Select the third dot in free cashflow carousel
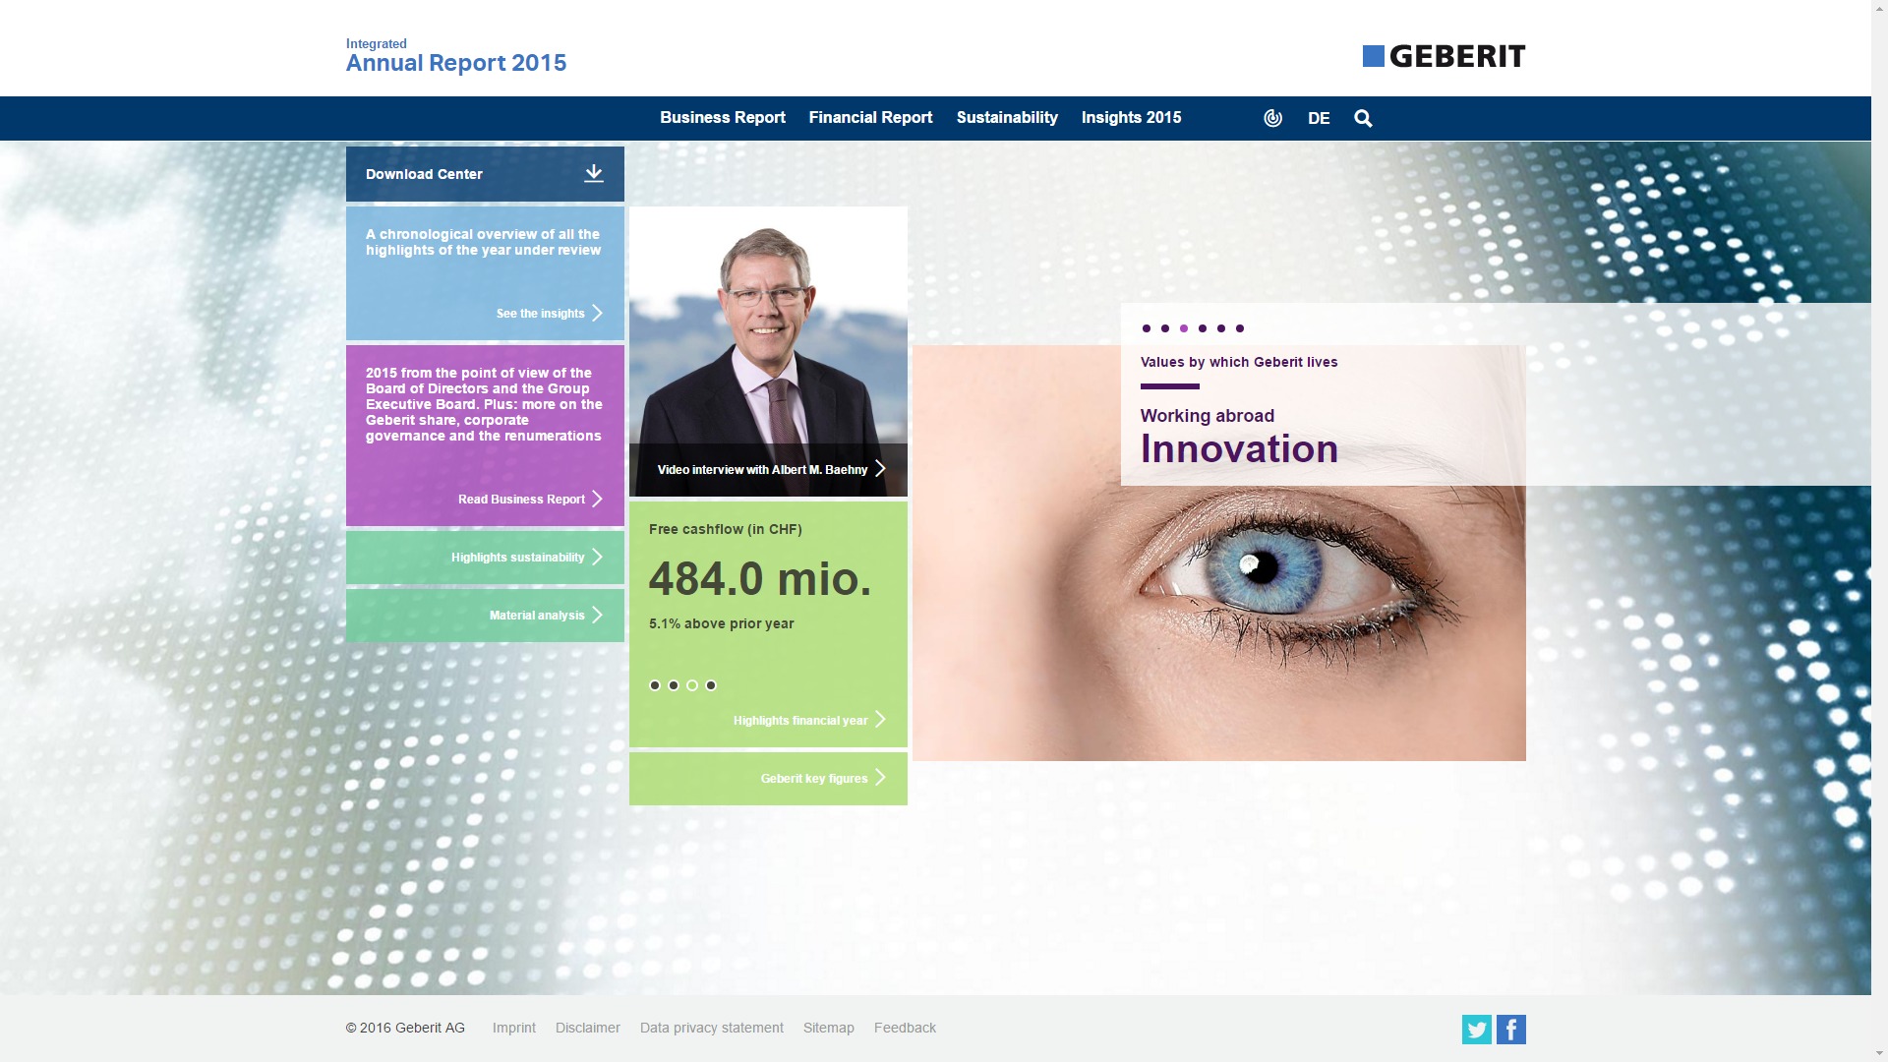This screenshot has height=1062, width=1888. coord(692,685)
